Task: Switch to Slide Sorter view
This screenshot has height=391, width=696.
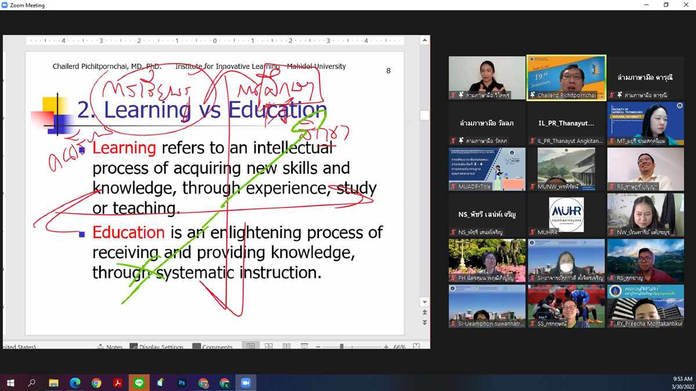Action: [269, 346]
